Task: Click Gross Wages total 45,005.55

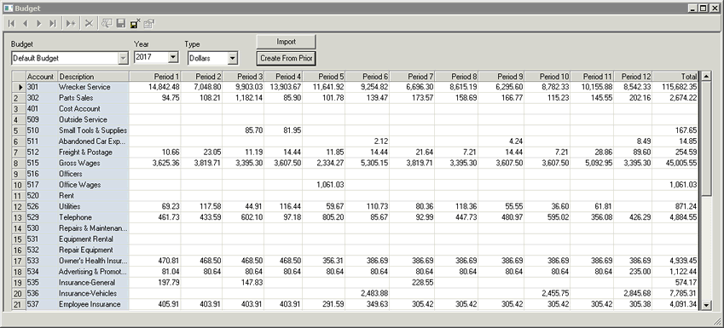Action: pyautogui.click(x=675, y=164)
